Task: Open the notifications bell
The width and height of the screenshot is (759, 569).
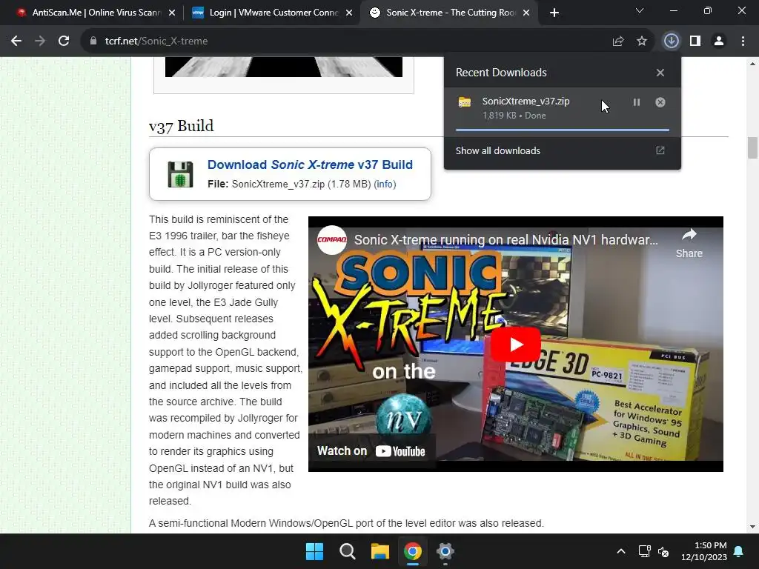Action: tap(739, 551)
